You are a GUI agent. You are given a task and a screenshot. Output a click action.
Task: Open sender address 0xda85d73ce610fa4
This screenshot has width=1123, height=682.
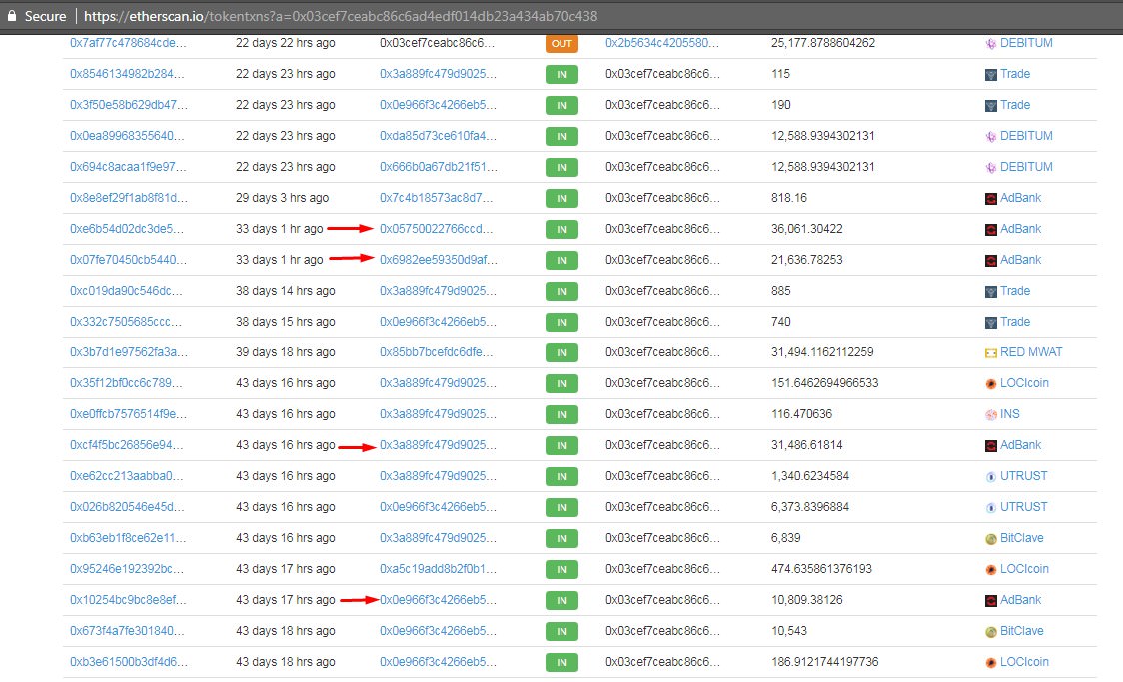[438, 135]
